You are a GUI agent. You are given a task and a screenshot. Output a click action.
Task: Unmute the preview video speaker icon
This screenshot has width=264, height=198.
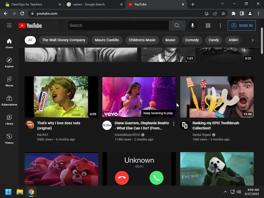pyautogui.click(x=30, y=57)
